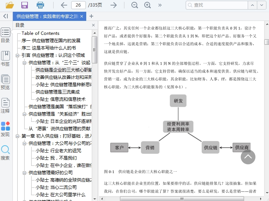Click the document vertical scrollbar thumb
The height and width of the screenshot is (201, 269).
point(267,42)
